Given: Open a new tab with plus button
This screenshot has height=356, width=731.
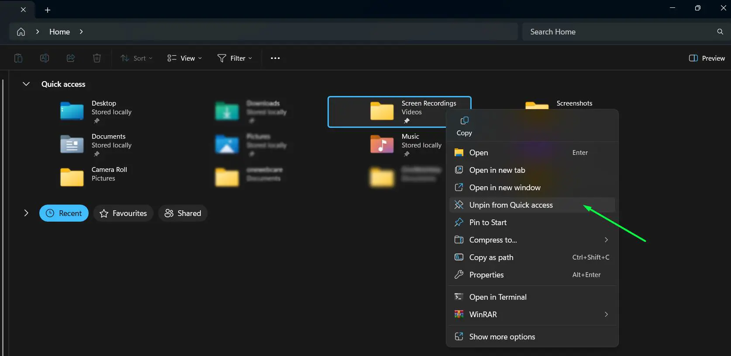Looking at the screenshot, I should point(48,10).
